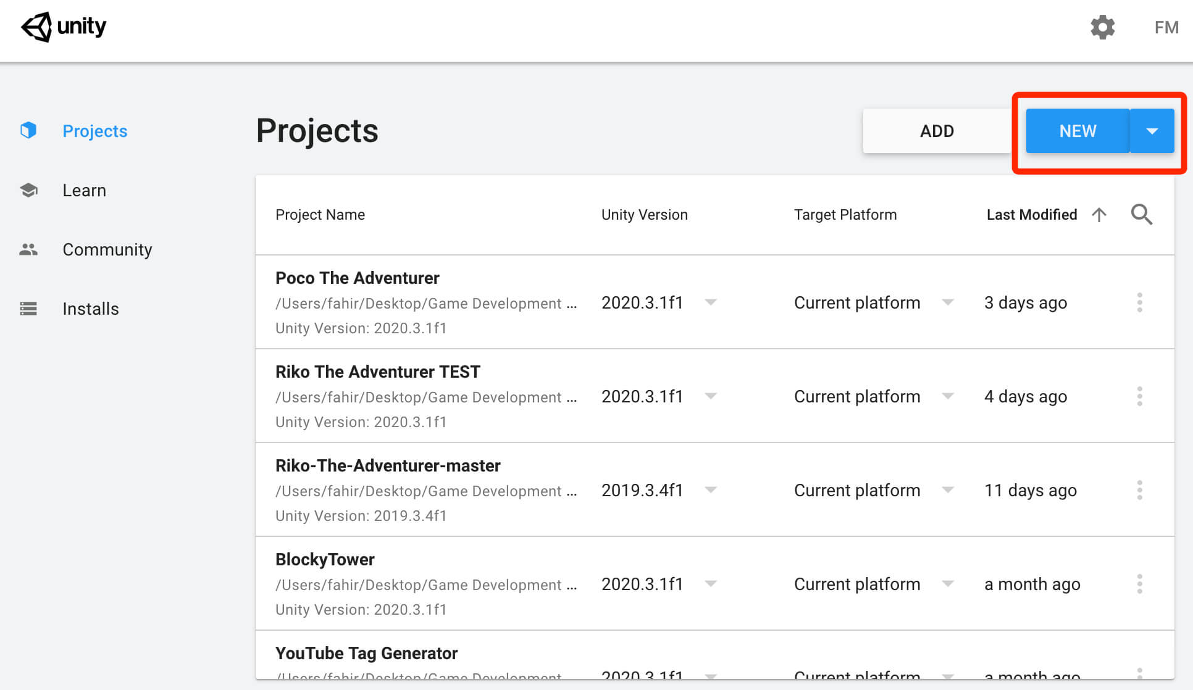Go to the Learn section
The height and width of the screenshot is (690, 1193).
pos(85,190)
